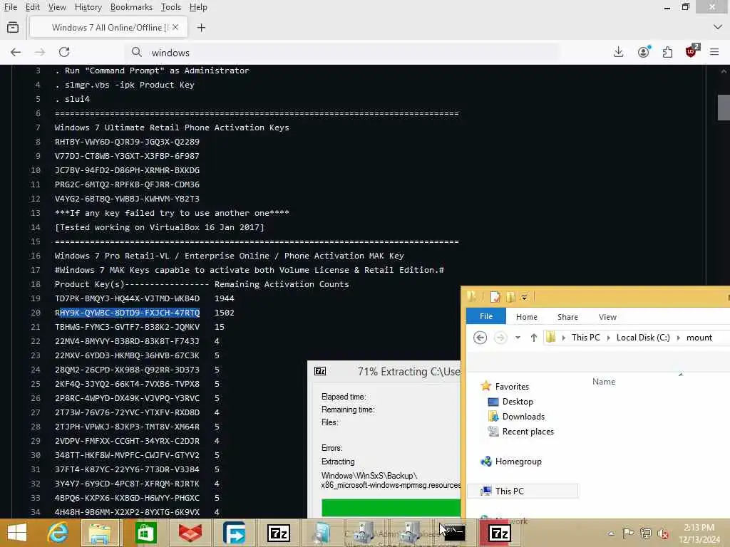Select the Windows 7 All Online/Offline tab
The image size is (730, 547).
(109, 28)
